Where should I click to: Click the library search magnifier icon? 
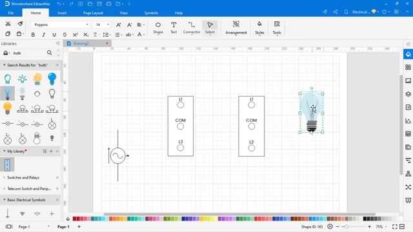49,53
